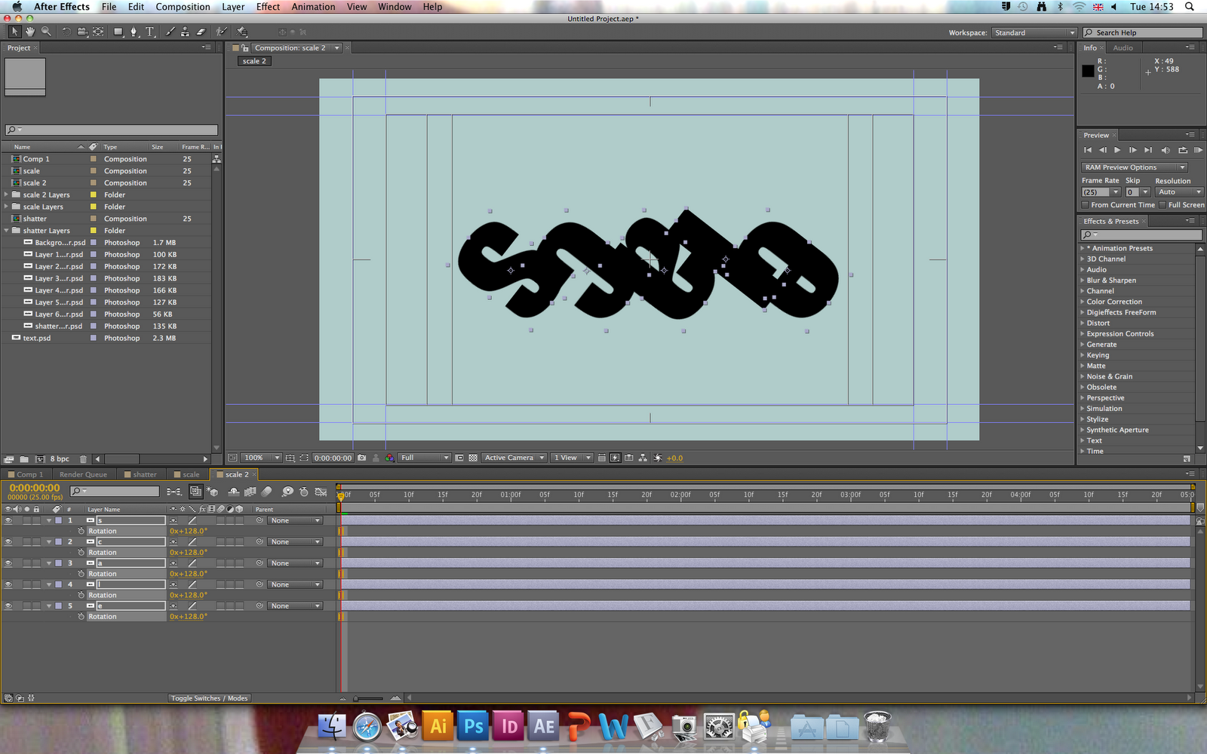
Task: Click the auto-keyframe stopwatch icon in timeline
Action: pyautogui.click(x=303, y=492)
